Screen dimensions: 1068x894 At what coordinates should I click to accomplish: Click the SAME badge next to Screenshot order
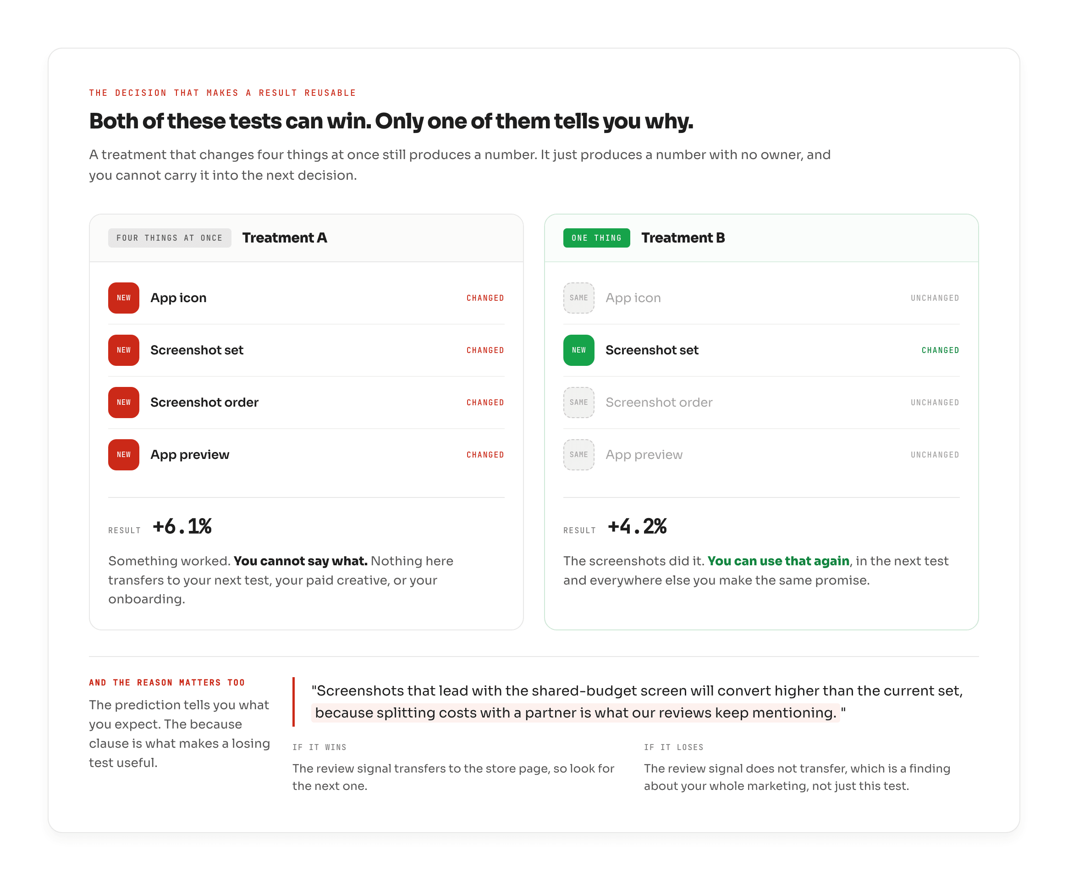click(579, 403)
